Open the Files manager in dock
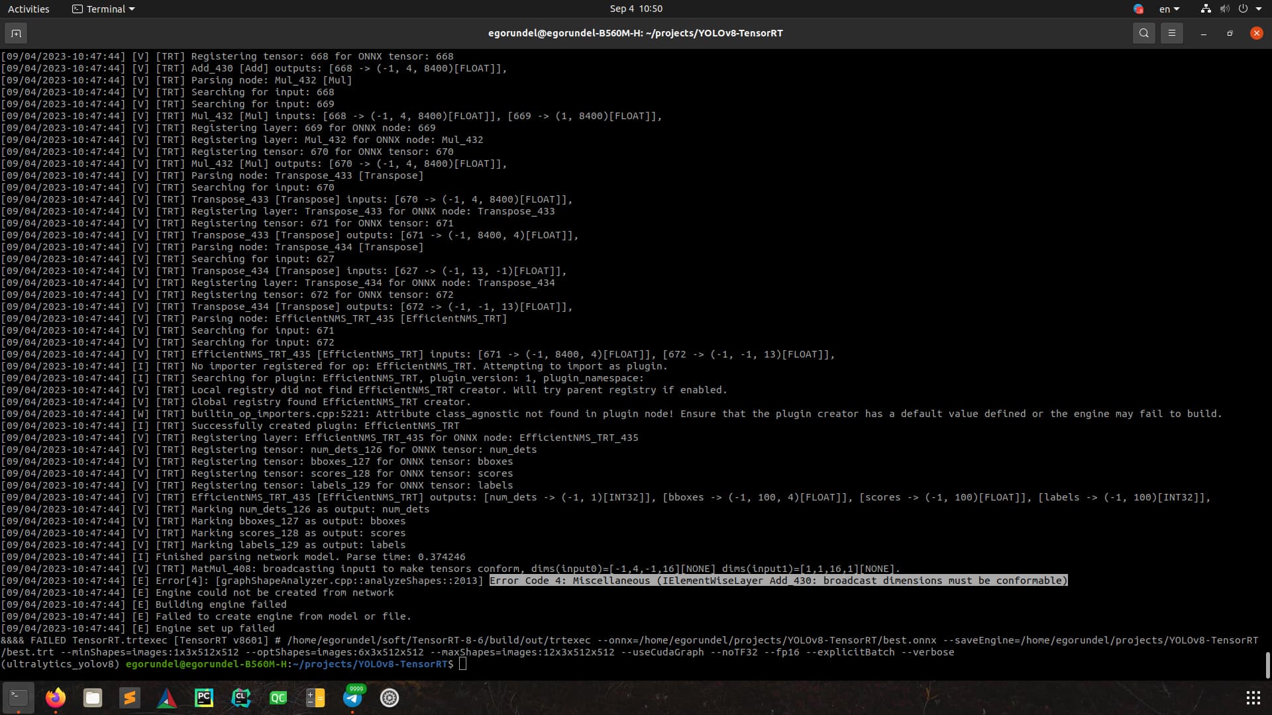Image resolution: width=1272 pixels, height=715 pixels. click(x=93, y=698)
